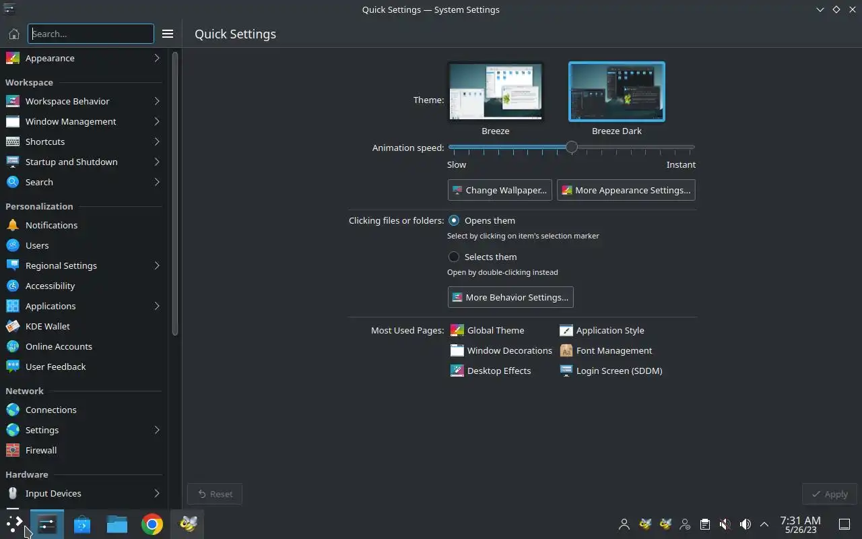This screenshot has width=862, height=539.
Task: Click the muted volume tray icon
Action: coord(725,524)
